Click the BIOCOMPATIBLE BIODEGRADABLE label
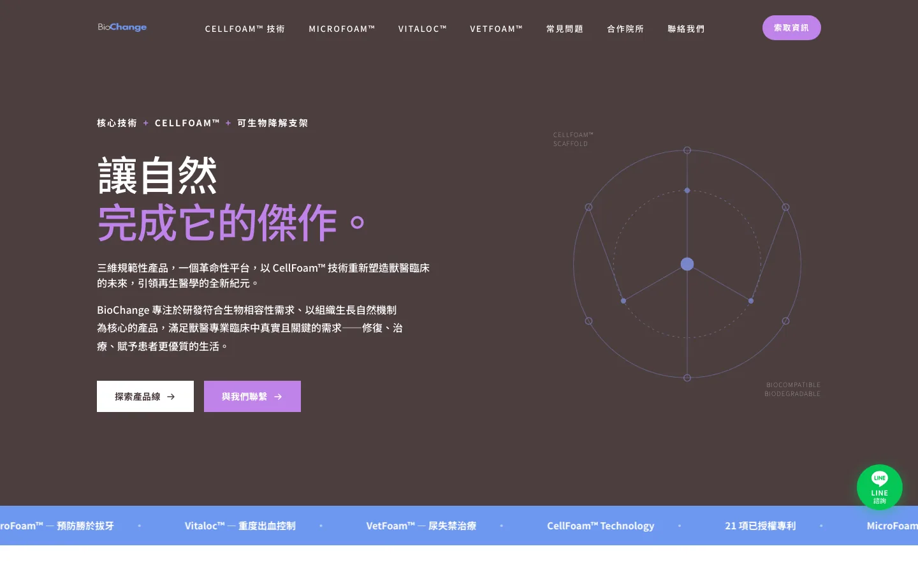 tap(792, 389)
